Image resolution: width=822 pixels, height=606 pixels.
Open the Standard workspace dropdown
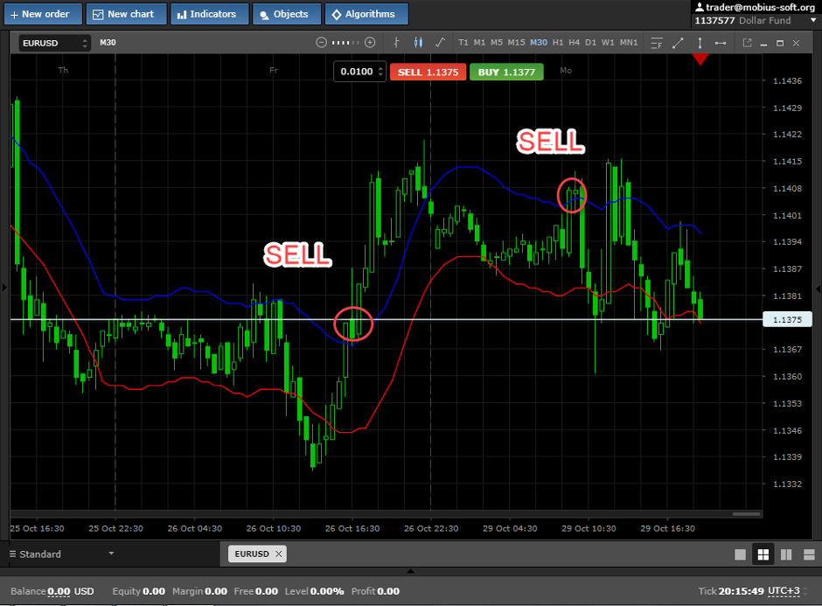tap(62, 554)
